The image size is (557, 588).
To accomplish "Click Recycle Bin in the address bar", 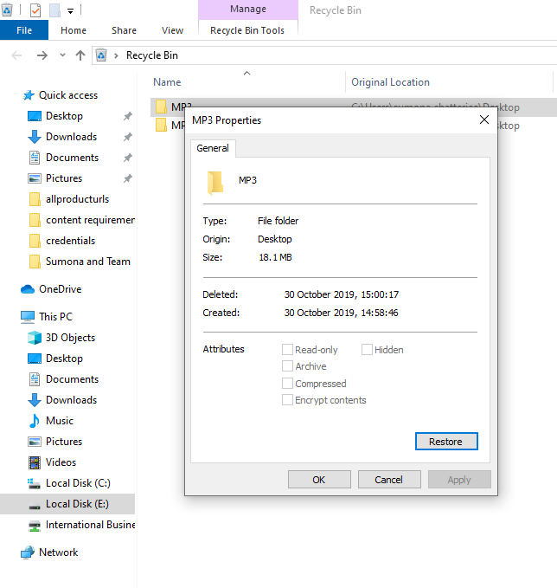I will coord(152,55).
